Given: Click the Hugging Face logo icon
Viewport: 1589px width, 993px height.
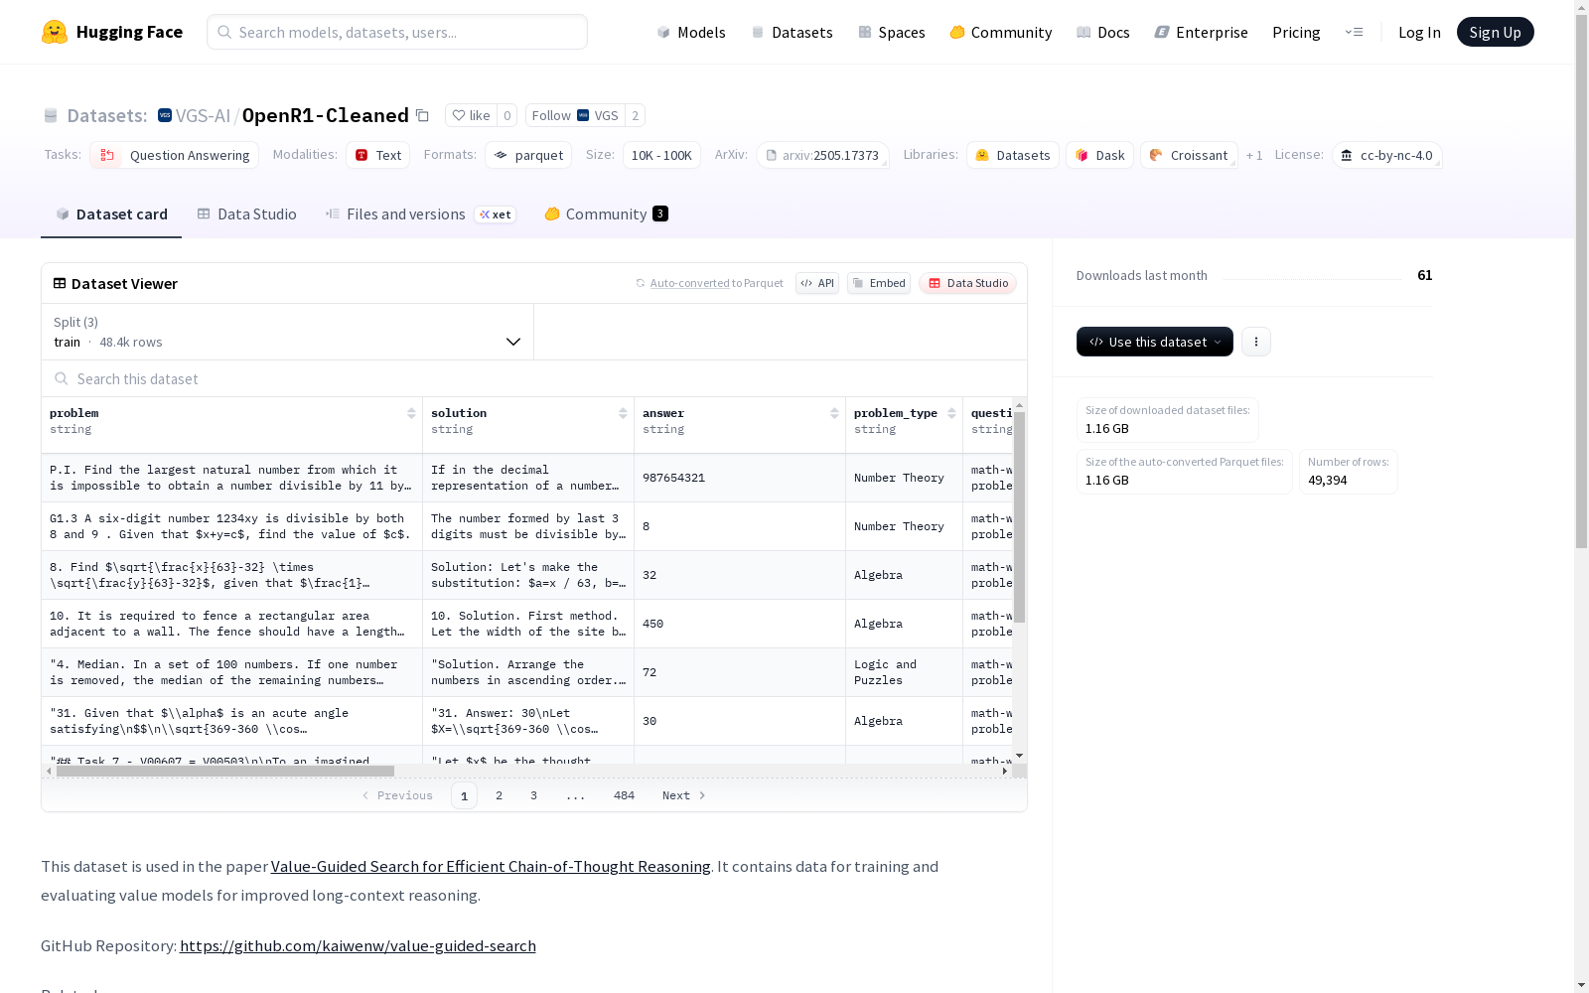Looking at the screenshot, I should [55, 32].
